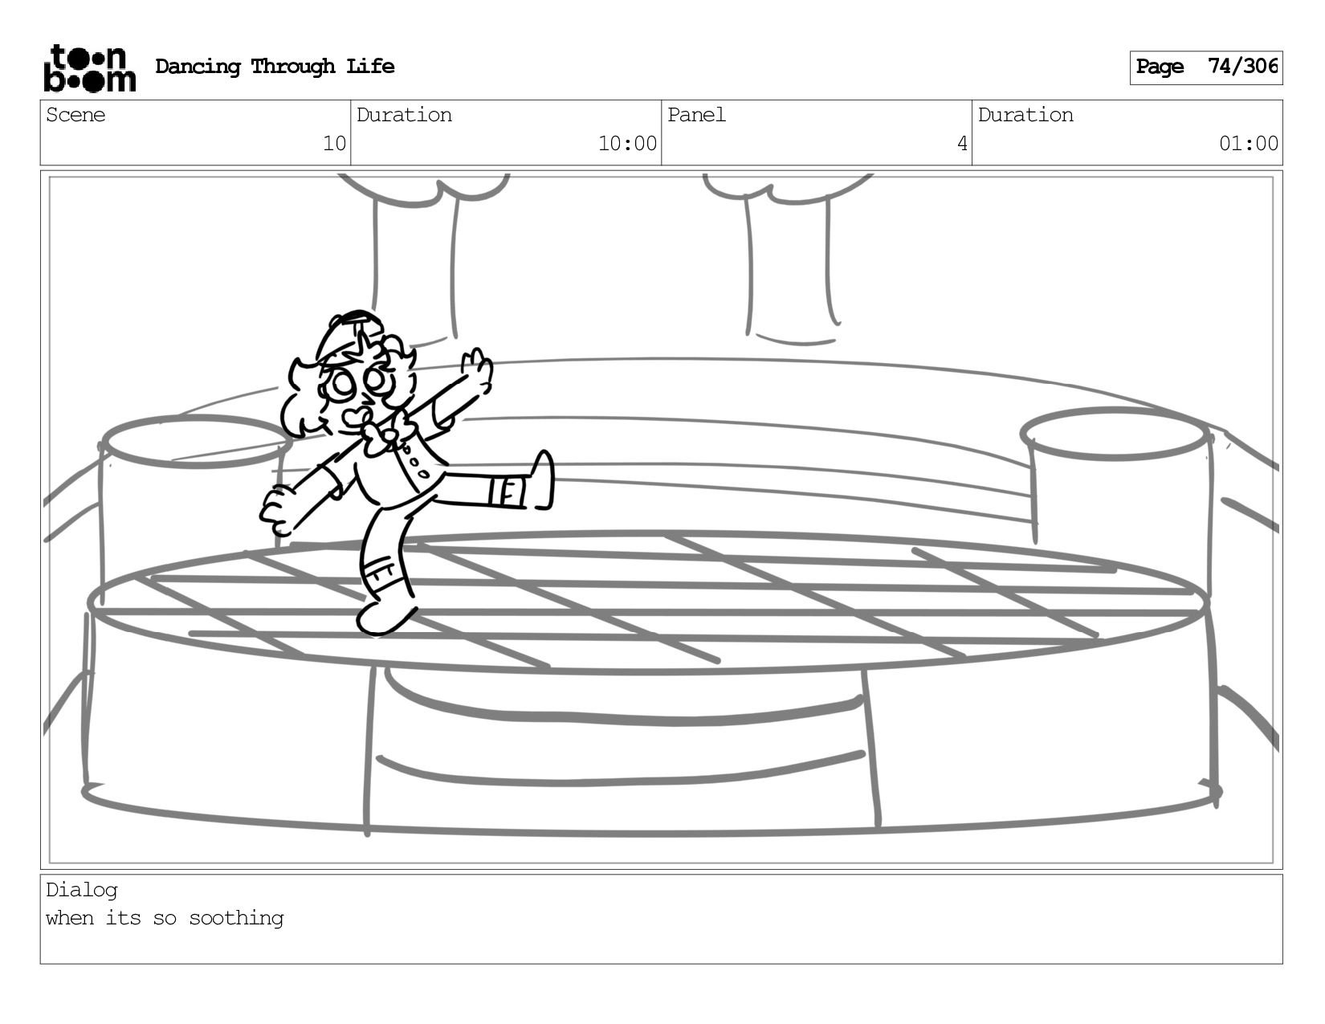The image size is (1325, 1024).
Task: Click the Toon Boom logo
Action: (89, 67)
